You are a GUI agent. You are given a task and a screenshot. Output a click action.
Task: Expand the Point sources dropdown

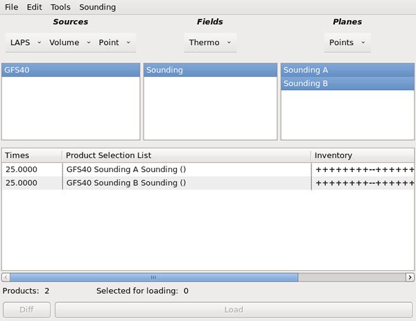[114, 42]
